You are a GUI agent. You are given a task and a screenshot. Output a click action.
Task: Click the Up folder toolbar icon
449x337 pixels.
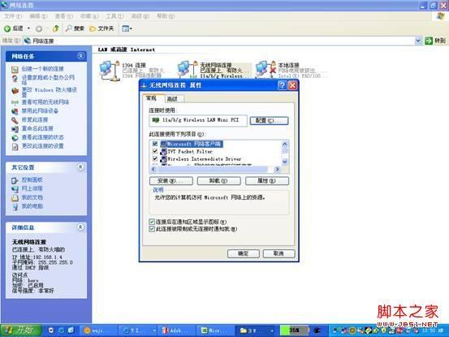click(55, 28)
